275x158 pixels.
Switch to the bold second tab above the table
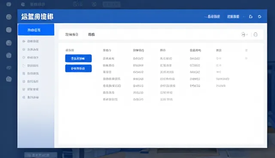[x=92, y=34]
